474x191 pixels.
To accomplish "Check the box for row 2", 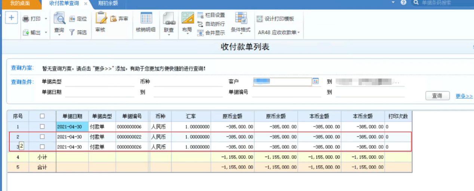I will 42,137.
